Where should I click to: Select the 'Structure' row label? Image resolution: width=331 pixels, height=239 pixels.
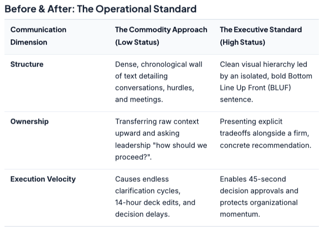click(27, 64)
